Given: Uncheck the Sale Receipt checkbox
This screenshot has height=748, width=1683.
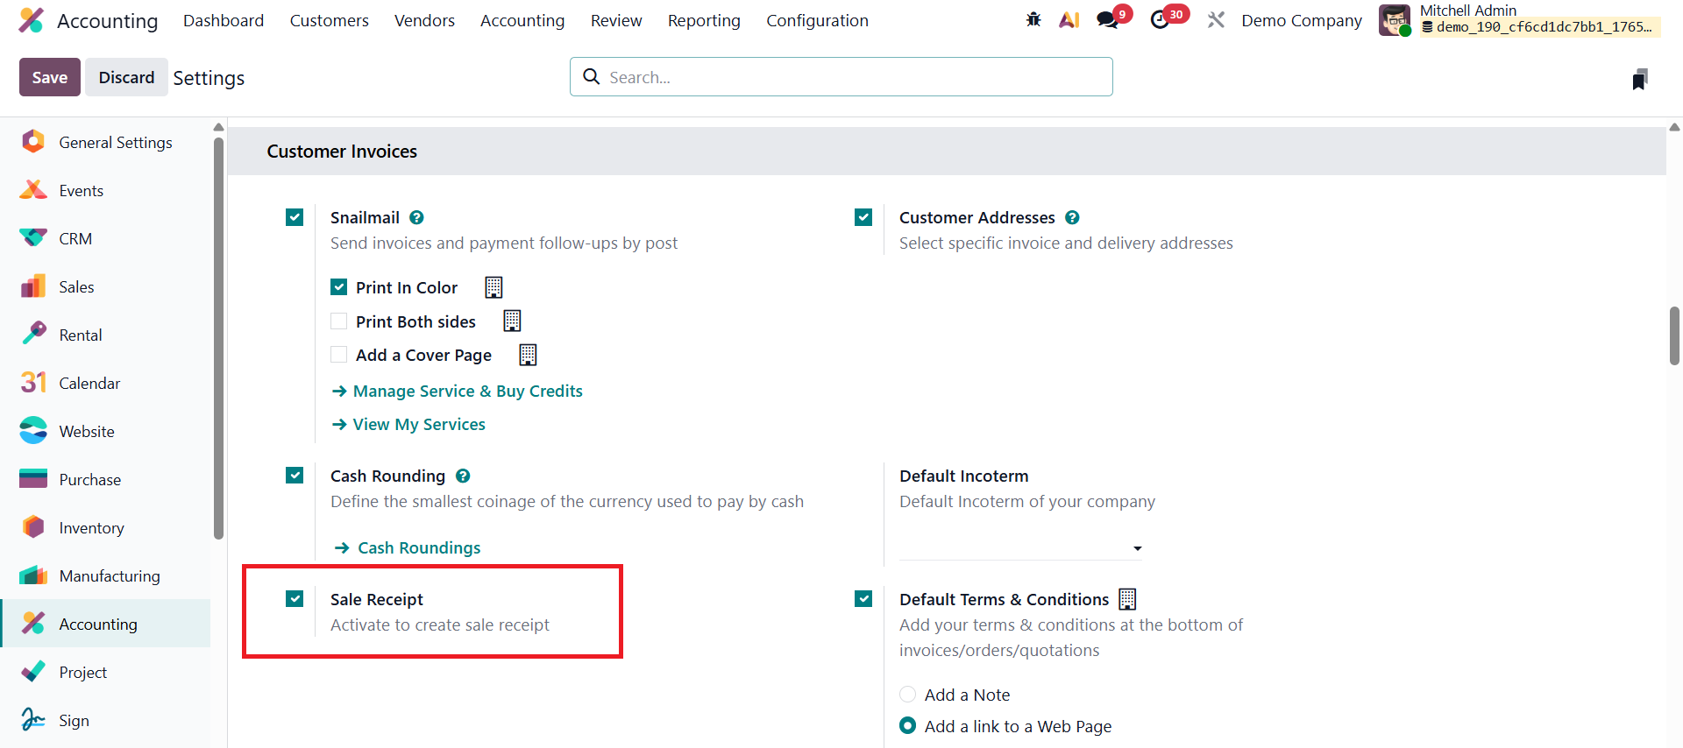Looking at the screenshot, I should tap(295, 599).
